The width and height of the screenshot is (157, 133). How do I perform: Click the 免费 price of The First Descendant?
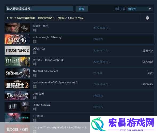(x=150, y=73)
